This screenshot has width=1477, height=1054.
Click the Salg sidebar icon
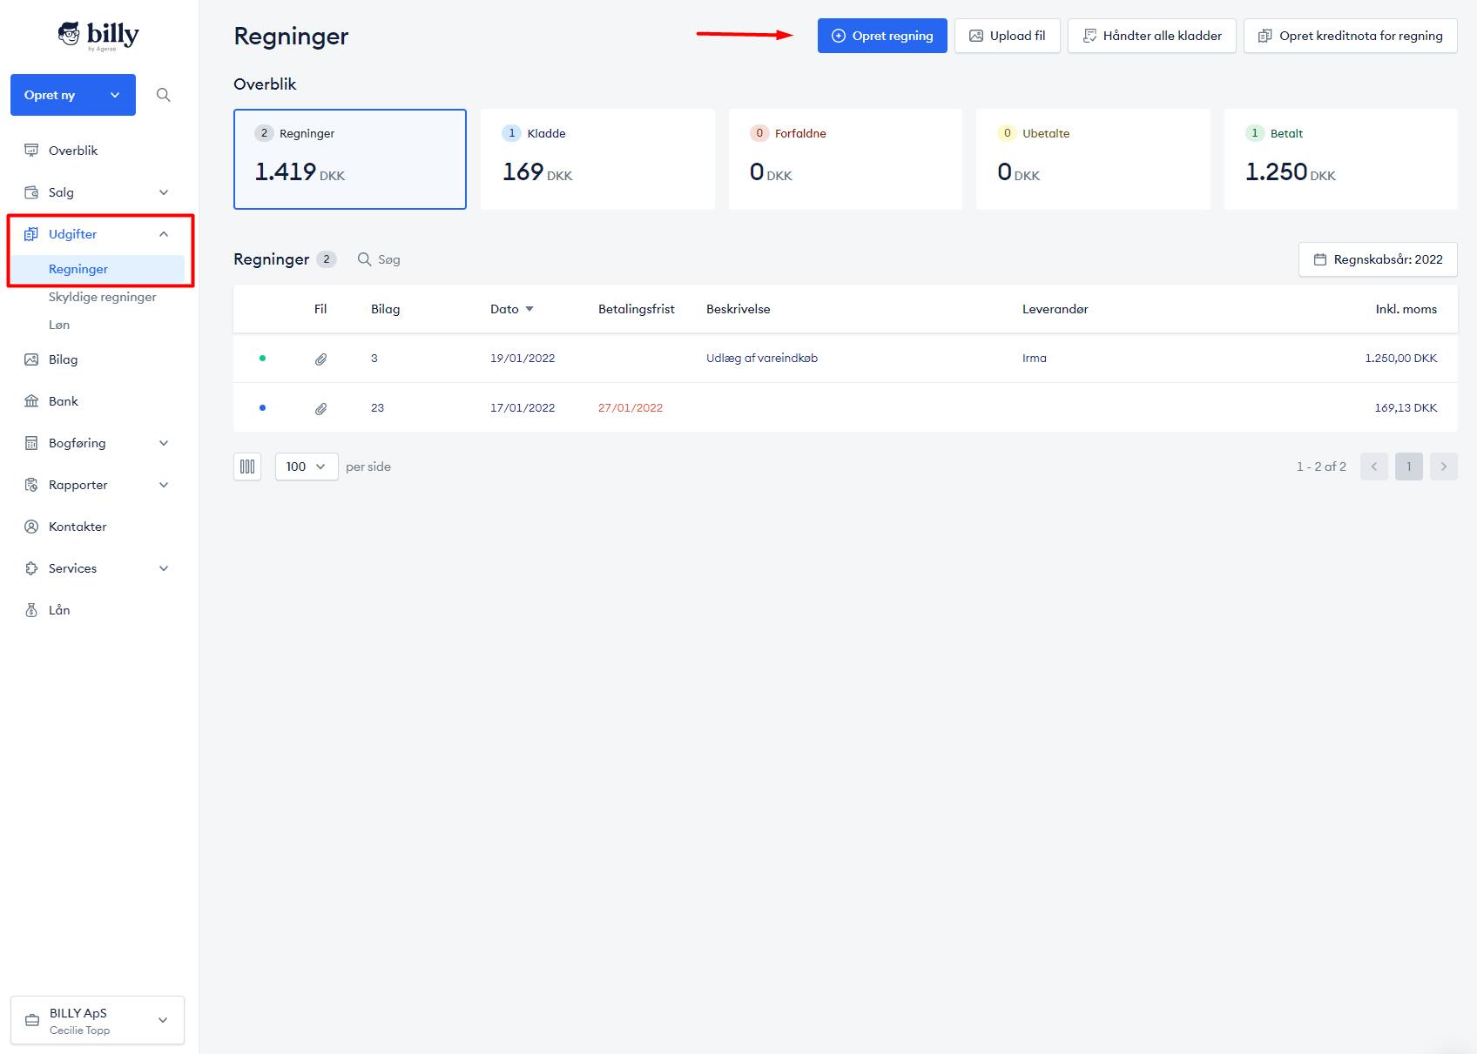point(31,192)
